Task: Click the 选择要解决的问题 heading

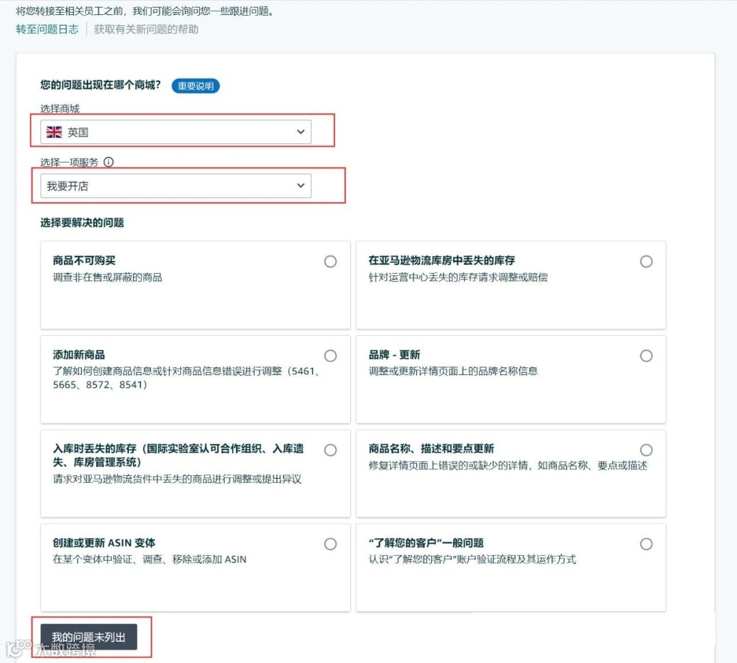Action: (82, 223)
